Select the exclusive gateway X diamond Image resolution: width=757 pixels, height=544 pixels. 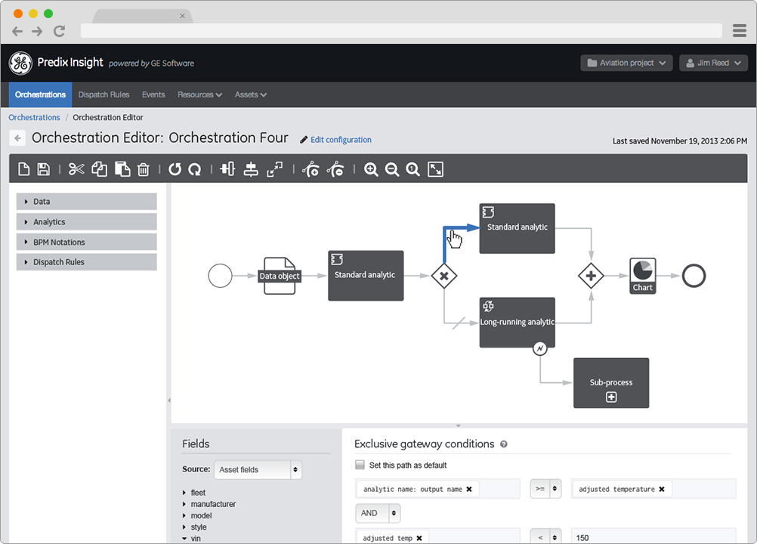[x=444, y=276]
